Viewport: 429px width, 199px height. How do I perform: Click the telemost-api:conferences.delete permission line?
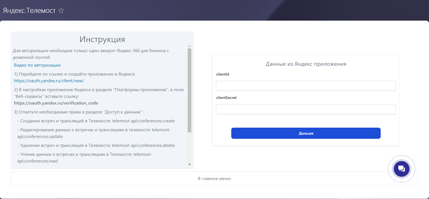click(96, 145)
